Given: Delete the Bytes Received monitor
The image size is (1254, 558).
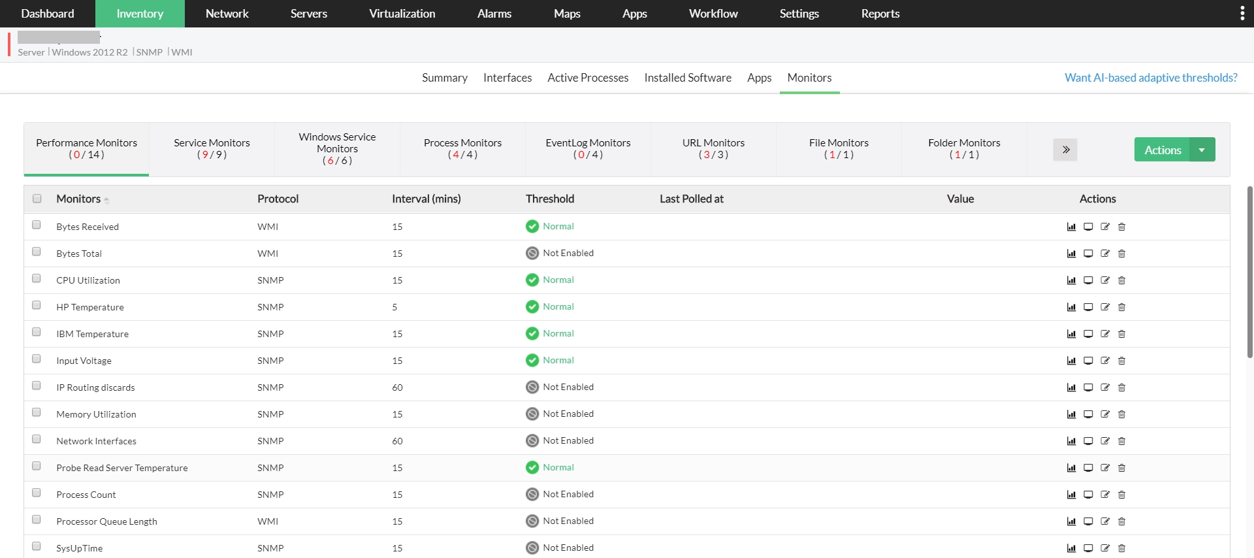Looking at the screenshot, I should coord(1122,227).
